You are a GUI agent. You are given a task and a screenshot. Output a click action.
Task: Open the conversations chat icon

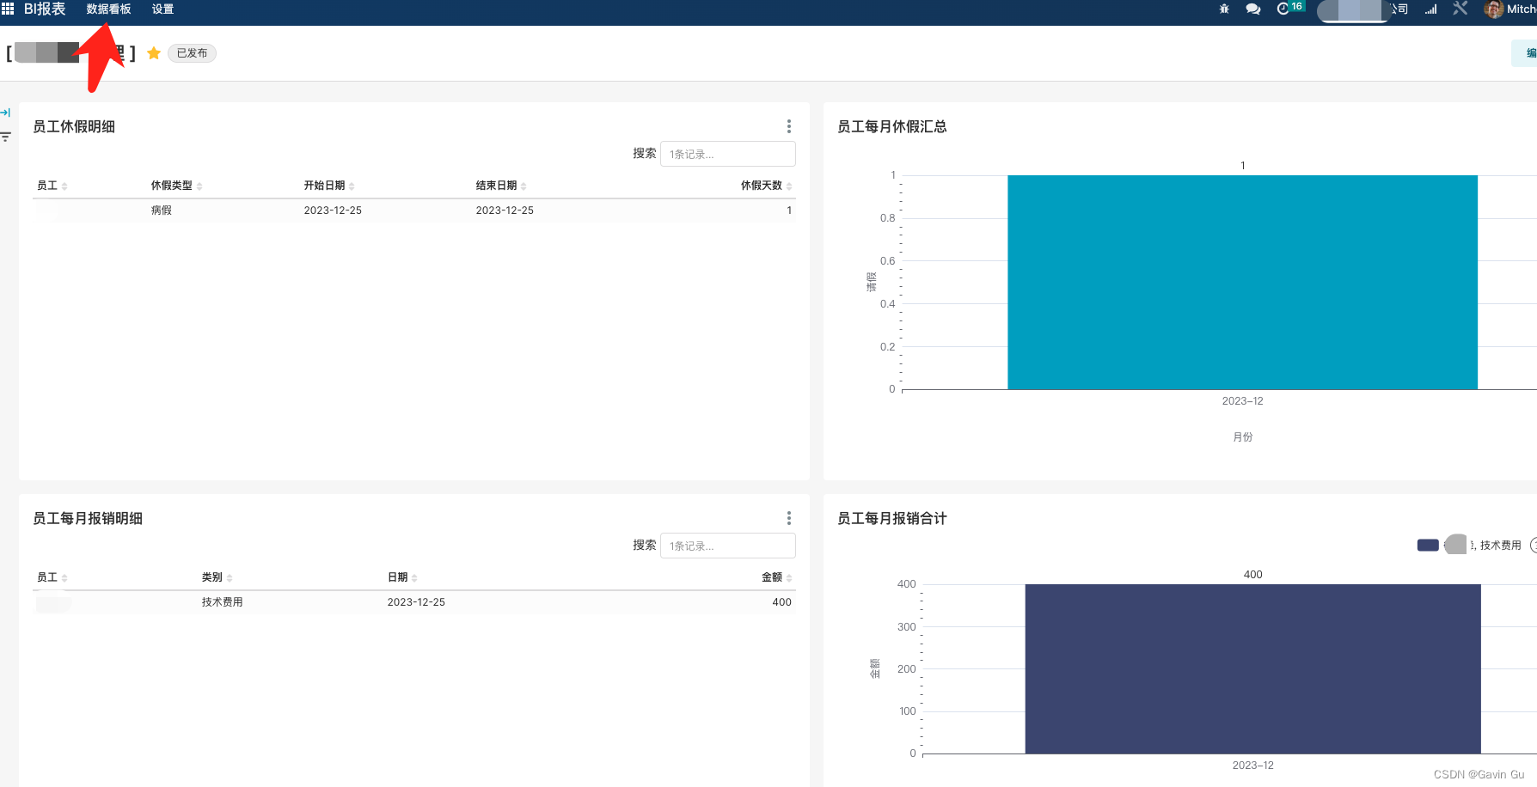click(1253, 9)
